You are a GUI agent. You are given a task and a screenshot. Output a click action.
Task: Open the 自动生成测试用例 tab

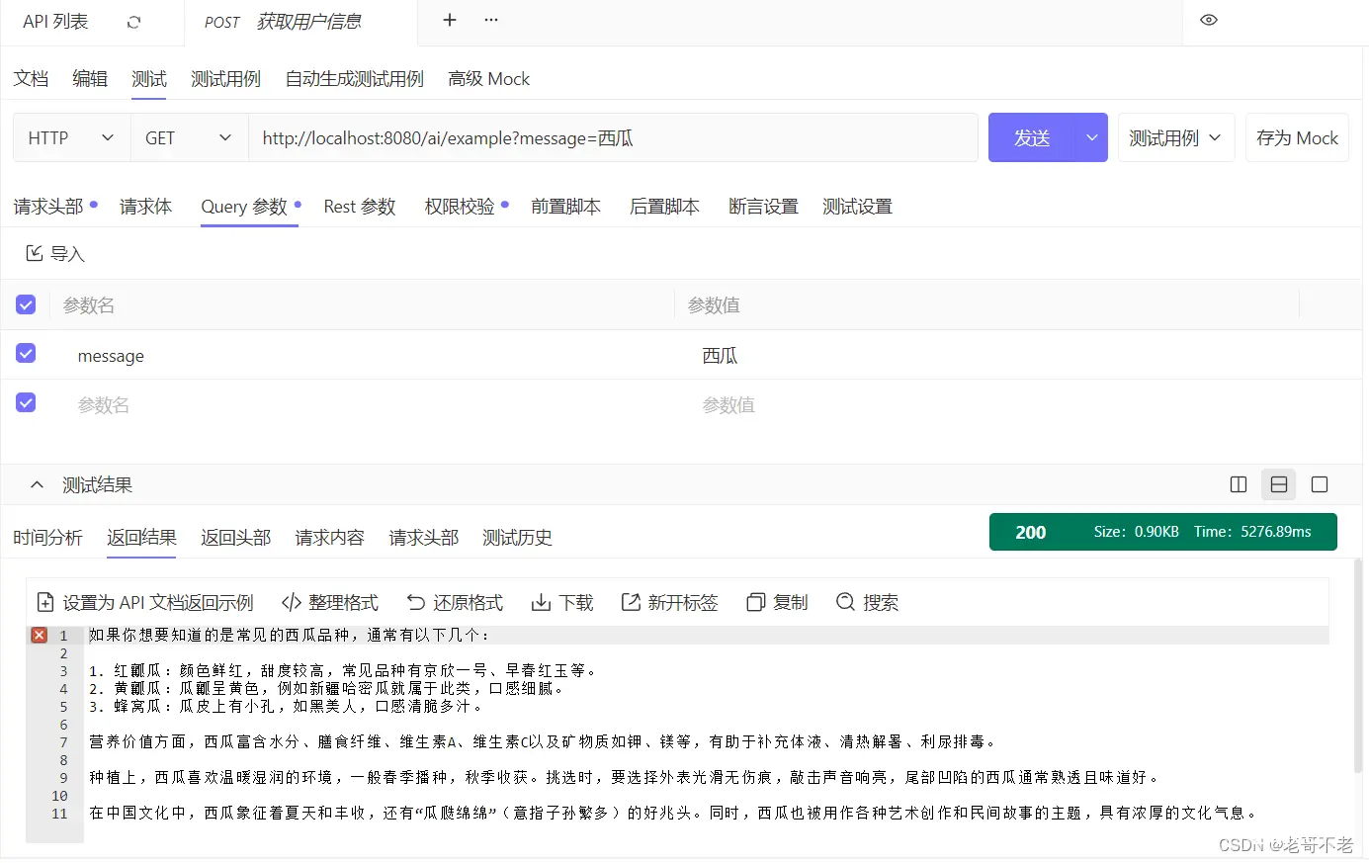point(354,79)
